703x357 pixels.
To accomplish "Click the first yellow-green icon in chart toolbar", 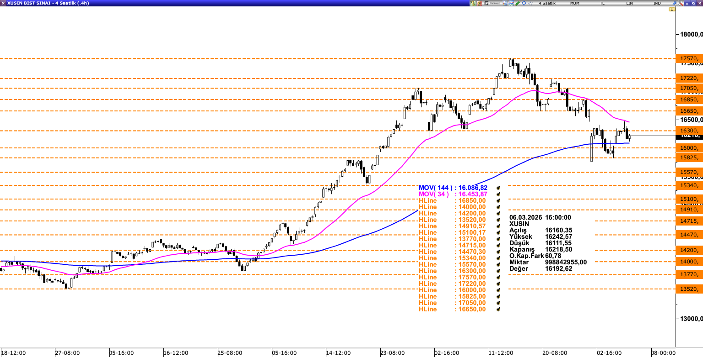I will [472, 3].
